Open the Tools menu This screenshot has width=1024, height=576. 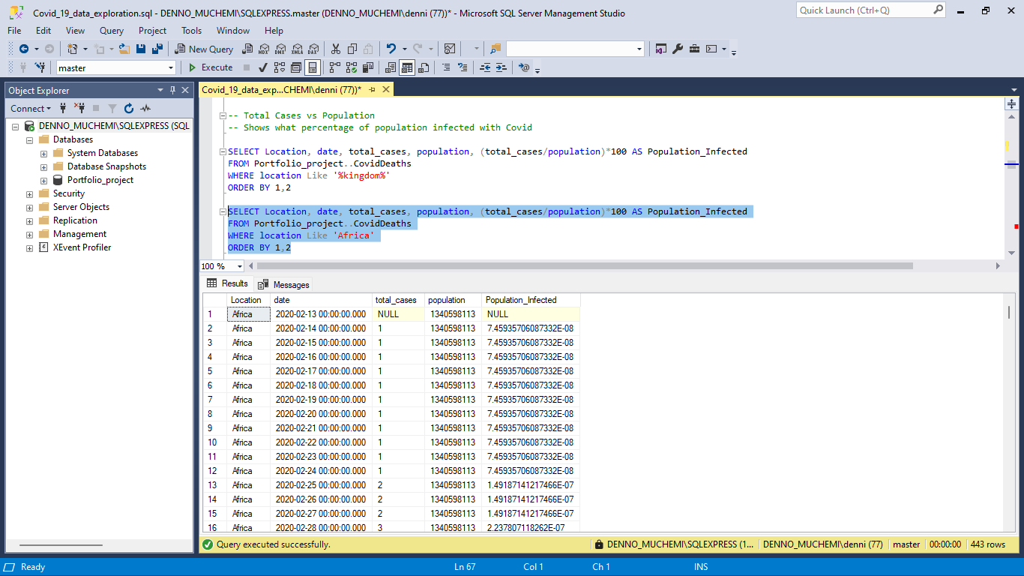point(191,31)
